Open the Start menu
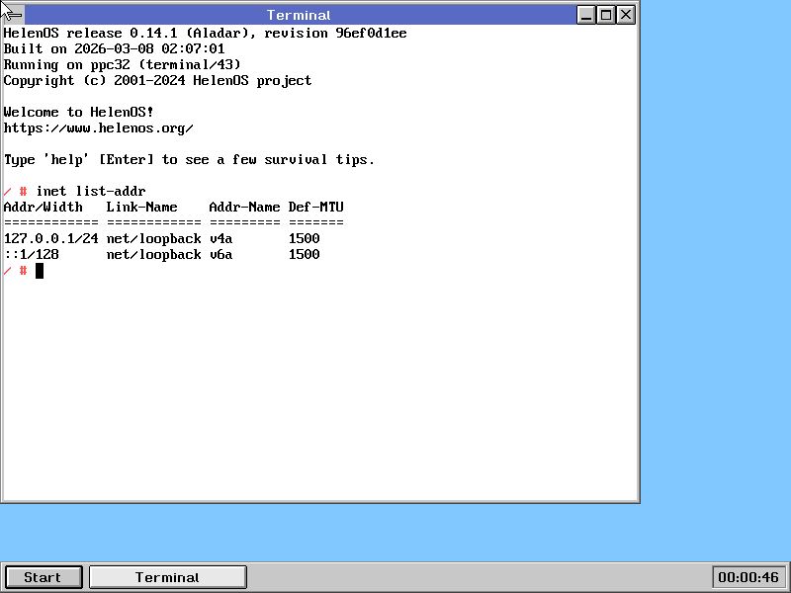The width and height of the screenshot is (791, 593). [43, 577]
